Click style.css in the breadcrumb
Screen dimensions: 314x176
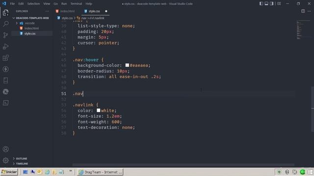pyautogui.click(x=67, y=18)
